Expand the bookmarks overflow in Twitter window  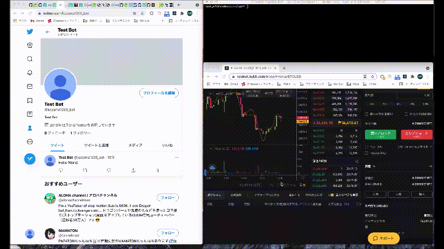[x=163, y=21]
